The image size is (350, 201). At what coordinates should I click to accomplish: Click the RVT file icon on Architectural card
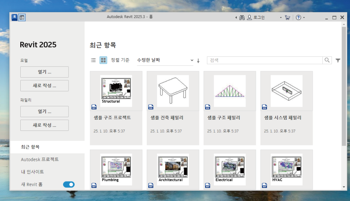pos(151,185)
